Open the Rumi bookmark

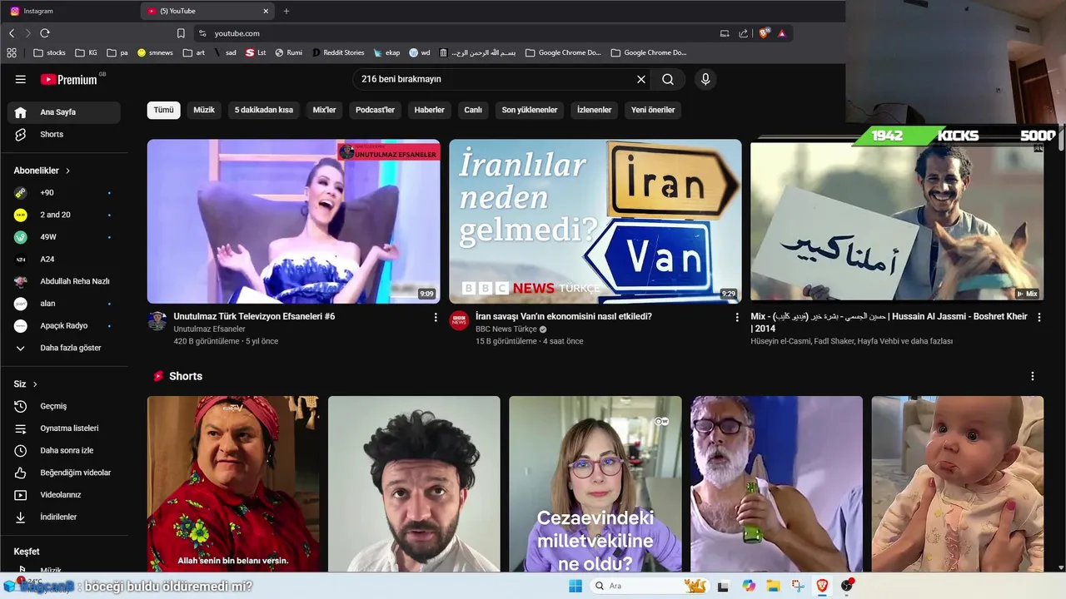289,52
